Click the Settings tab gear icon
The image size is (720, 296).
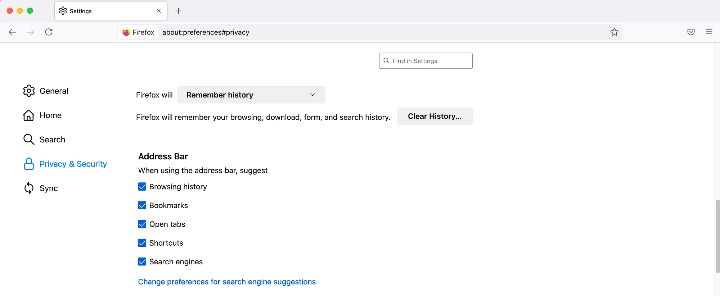[63, 11]
